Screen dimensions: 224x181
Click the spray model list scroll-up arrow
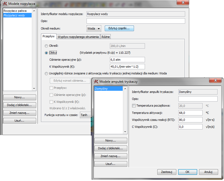point(34,11)
